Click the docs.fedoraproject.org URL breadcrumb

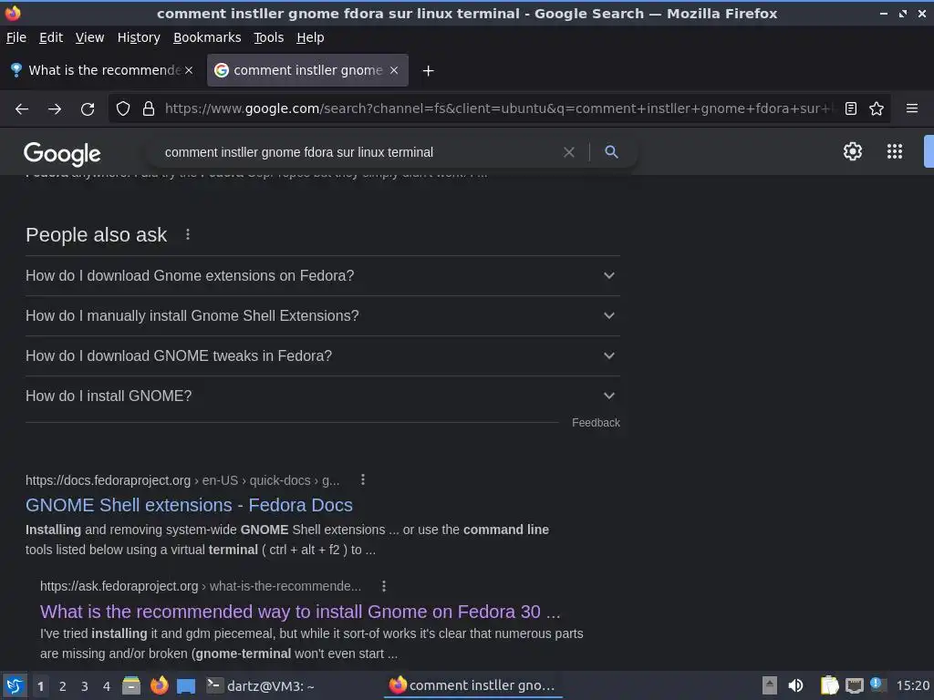tap(182, 480)
